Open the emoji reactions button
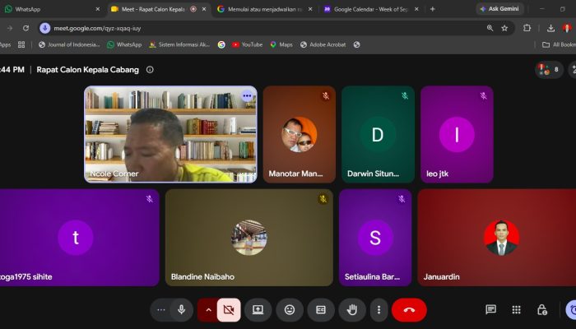The height and width of the screenshot is (329, 576). (x=290, y=310)
